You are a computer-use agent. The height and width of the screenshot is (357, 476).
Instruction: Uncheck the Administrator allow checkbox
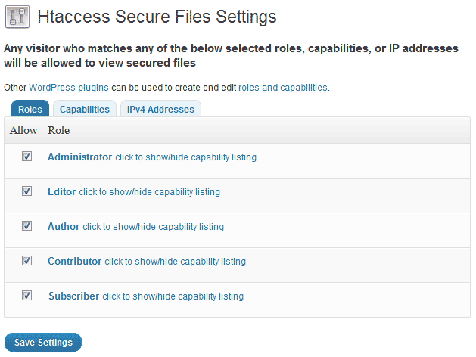[x=26, y=157]
